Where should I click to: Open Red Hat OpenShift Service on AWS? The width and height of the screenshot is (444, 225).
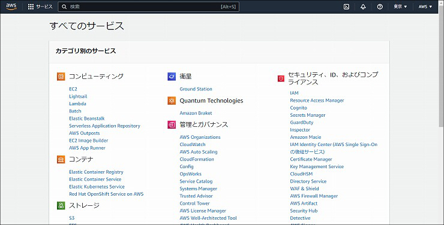click(x=106, y=194)
